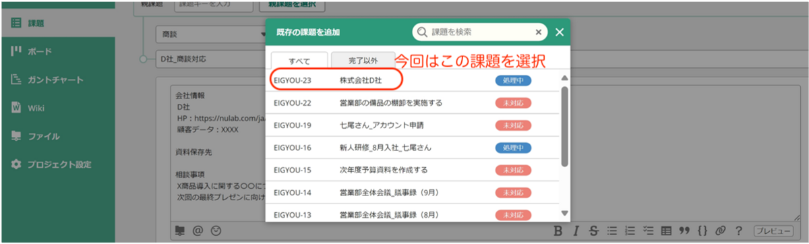The width and height of the screenshot is (809, 244).
Task: Select issue EIGYOU-23 株式会社D社
Action: tap(413, 80)
